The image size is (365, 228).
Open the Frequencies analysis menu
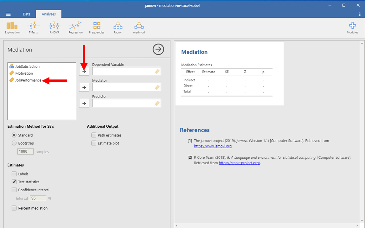tap(97, 28)
